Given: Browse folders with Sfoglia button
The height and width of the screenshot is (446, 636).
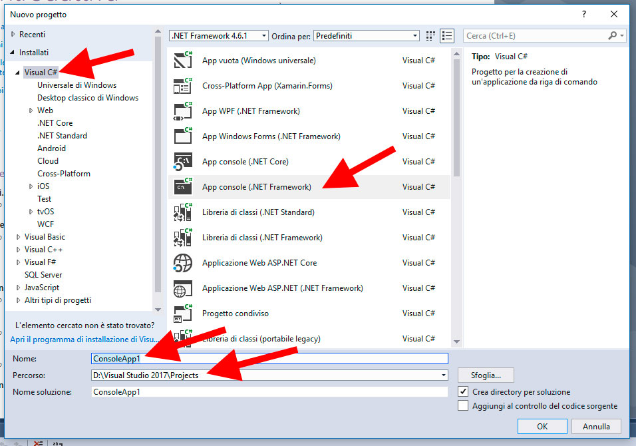Looking at the screenshot, I should coord(486,375).
